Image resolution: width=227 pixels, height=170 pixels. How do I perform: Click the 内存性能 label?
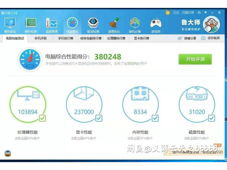pos(140,132)
